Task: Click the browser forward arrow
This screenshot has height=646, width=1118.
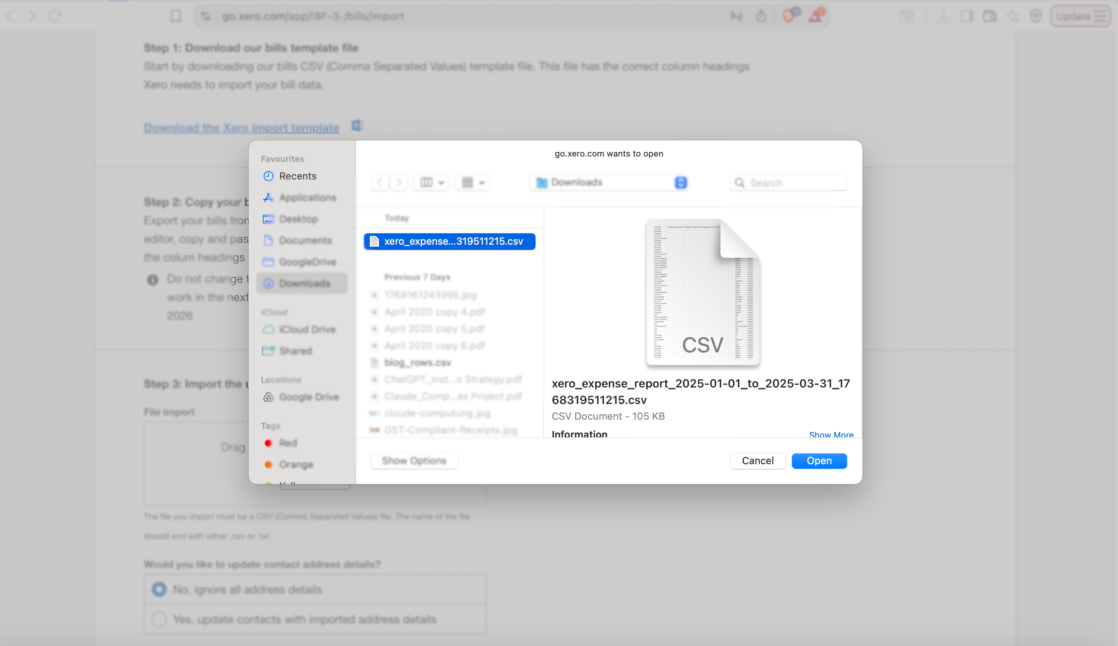Action: (x=32, y=16)
